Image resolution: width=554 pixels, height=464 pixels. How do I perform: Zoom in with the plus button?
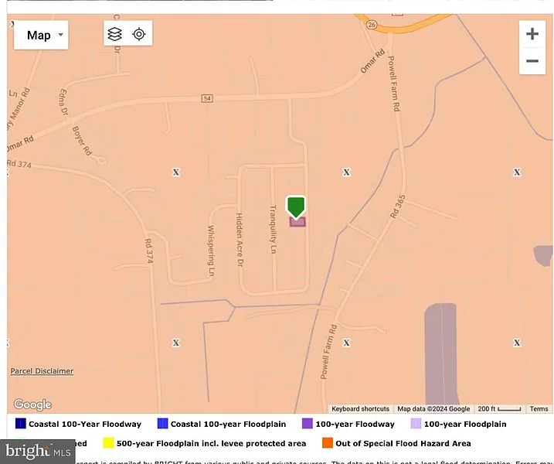pos(532,34)
